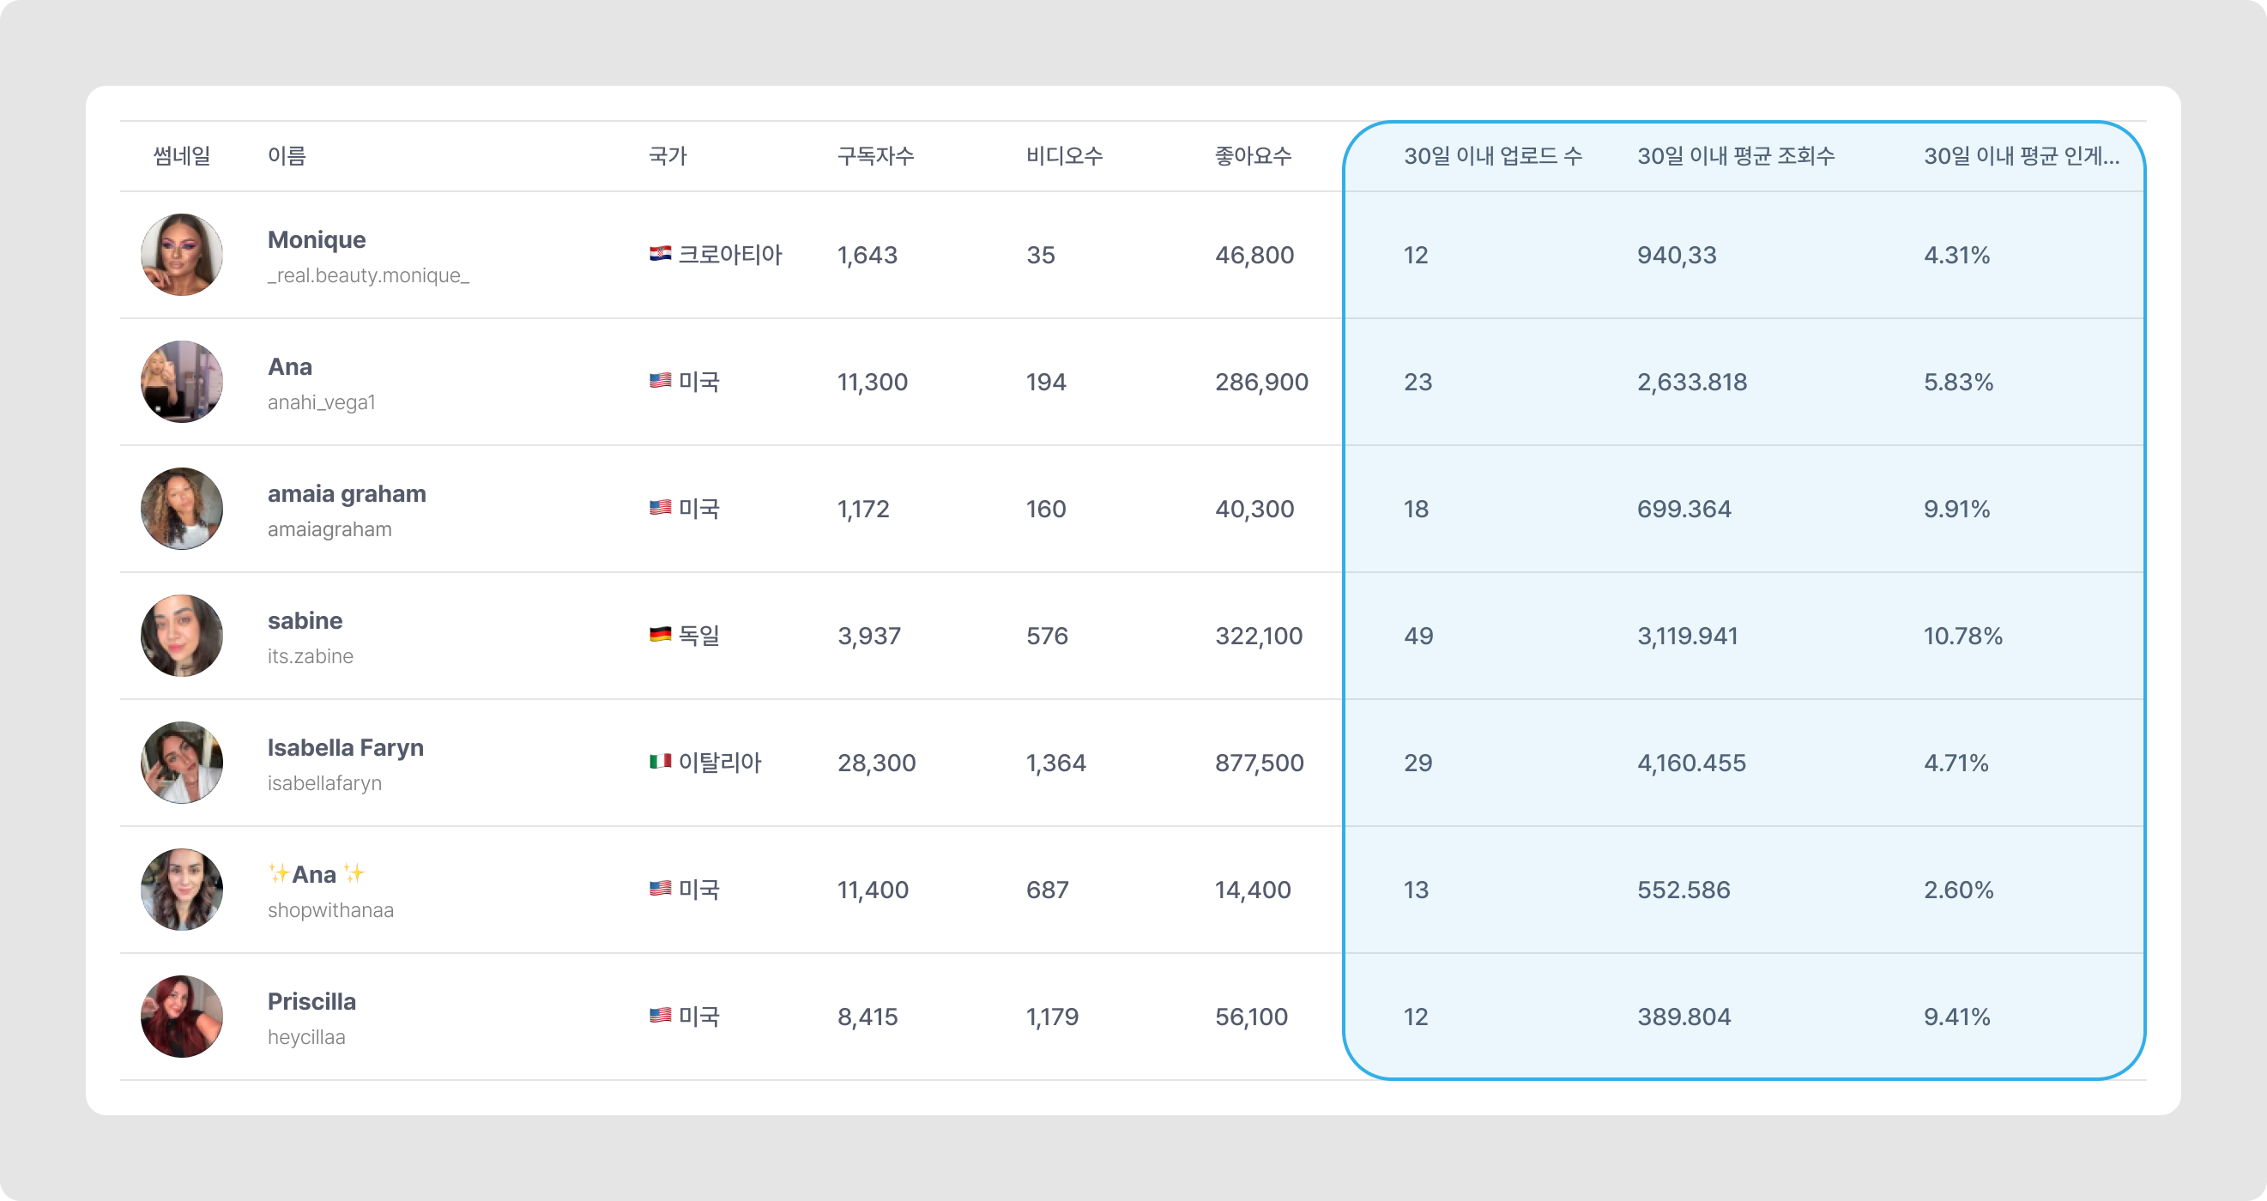Sort by 구독자수 column header
This screenshot has width=2267, height=1201.
(874, 156)
